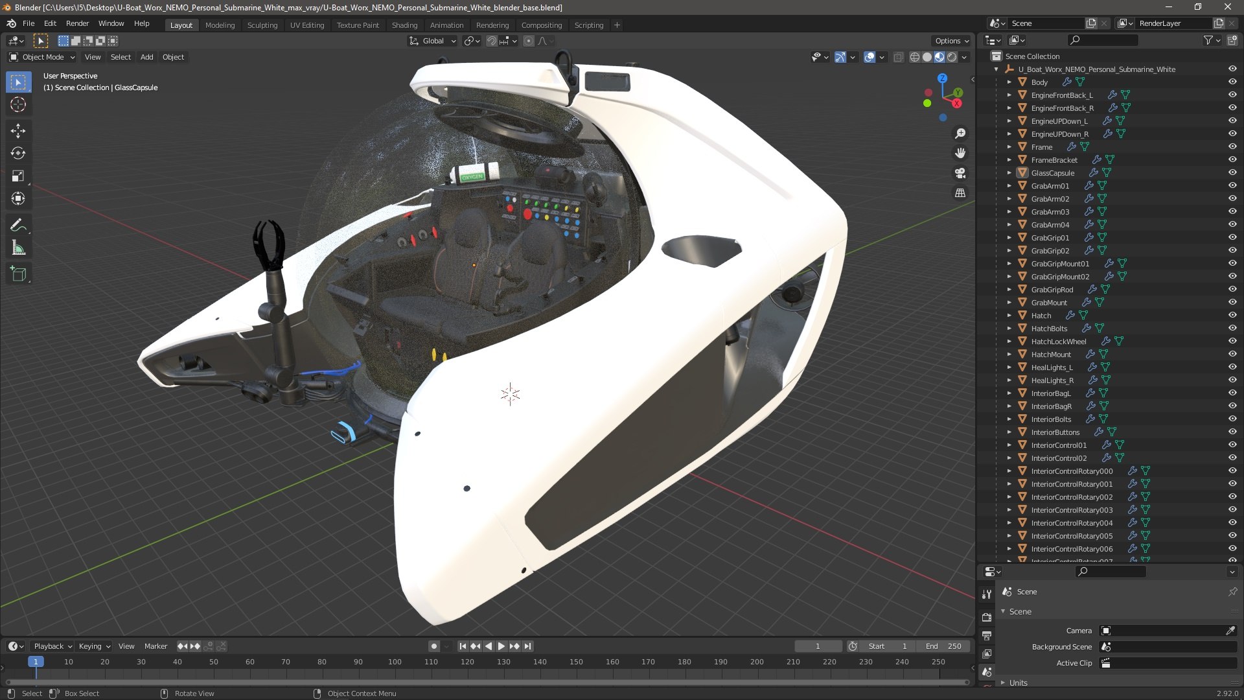
Task: Play the animation forward
Action: pyautogui.click(x=501, y=646)
